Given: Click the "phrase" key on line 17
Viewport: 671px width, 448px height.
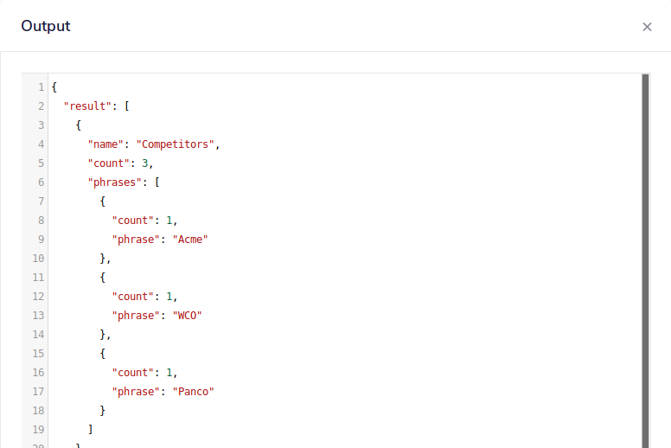Looking at the screenshot, I should coord(136,392).
